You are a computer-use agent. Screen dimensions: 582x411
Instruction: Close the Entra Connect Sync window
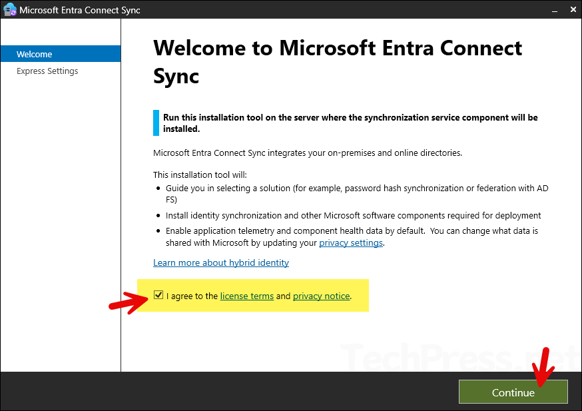pos(573,9)
